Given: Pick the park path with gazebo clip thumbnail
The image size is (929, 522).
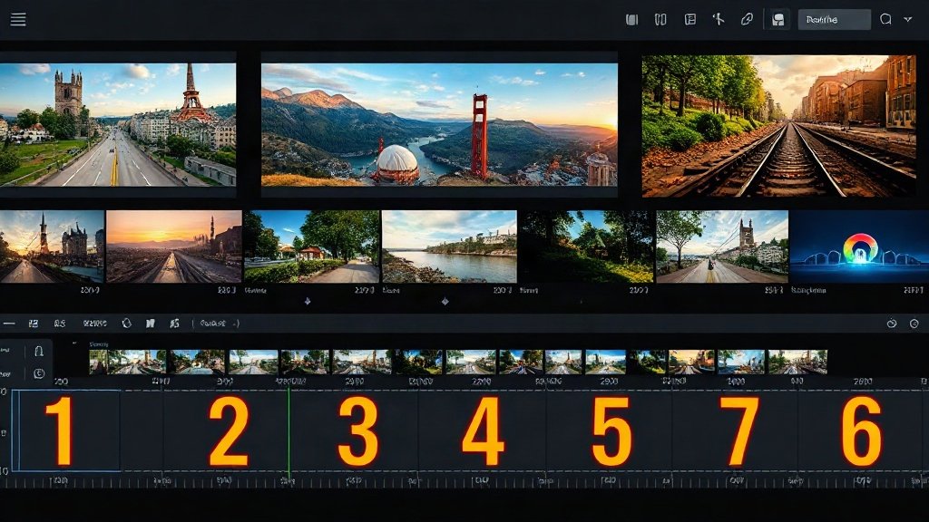Looking at the screenshot, I should pyautogui.click(x=312, y=246).
